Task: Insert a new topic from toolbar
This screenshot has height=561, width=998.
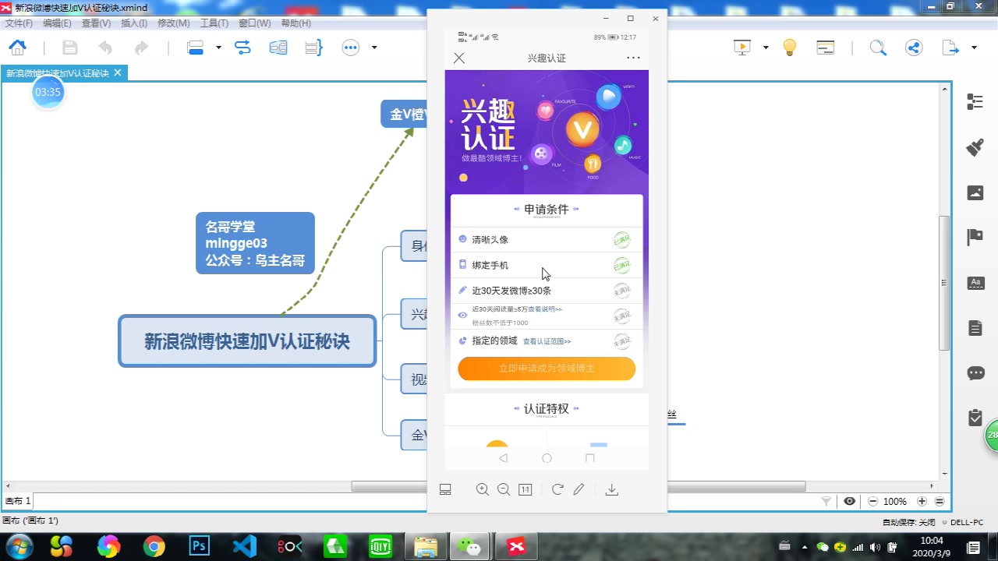Action: click(196, 48)
